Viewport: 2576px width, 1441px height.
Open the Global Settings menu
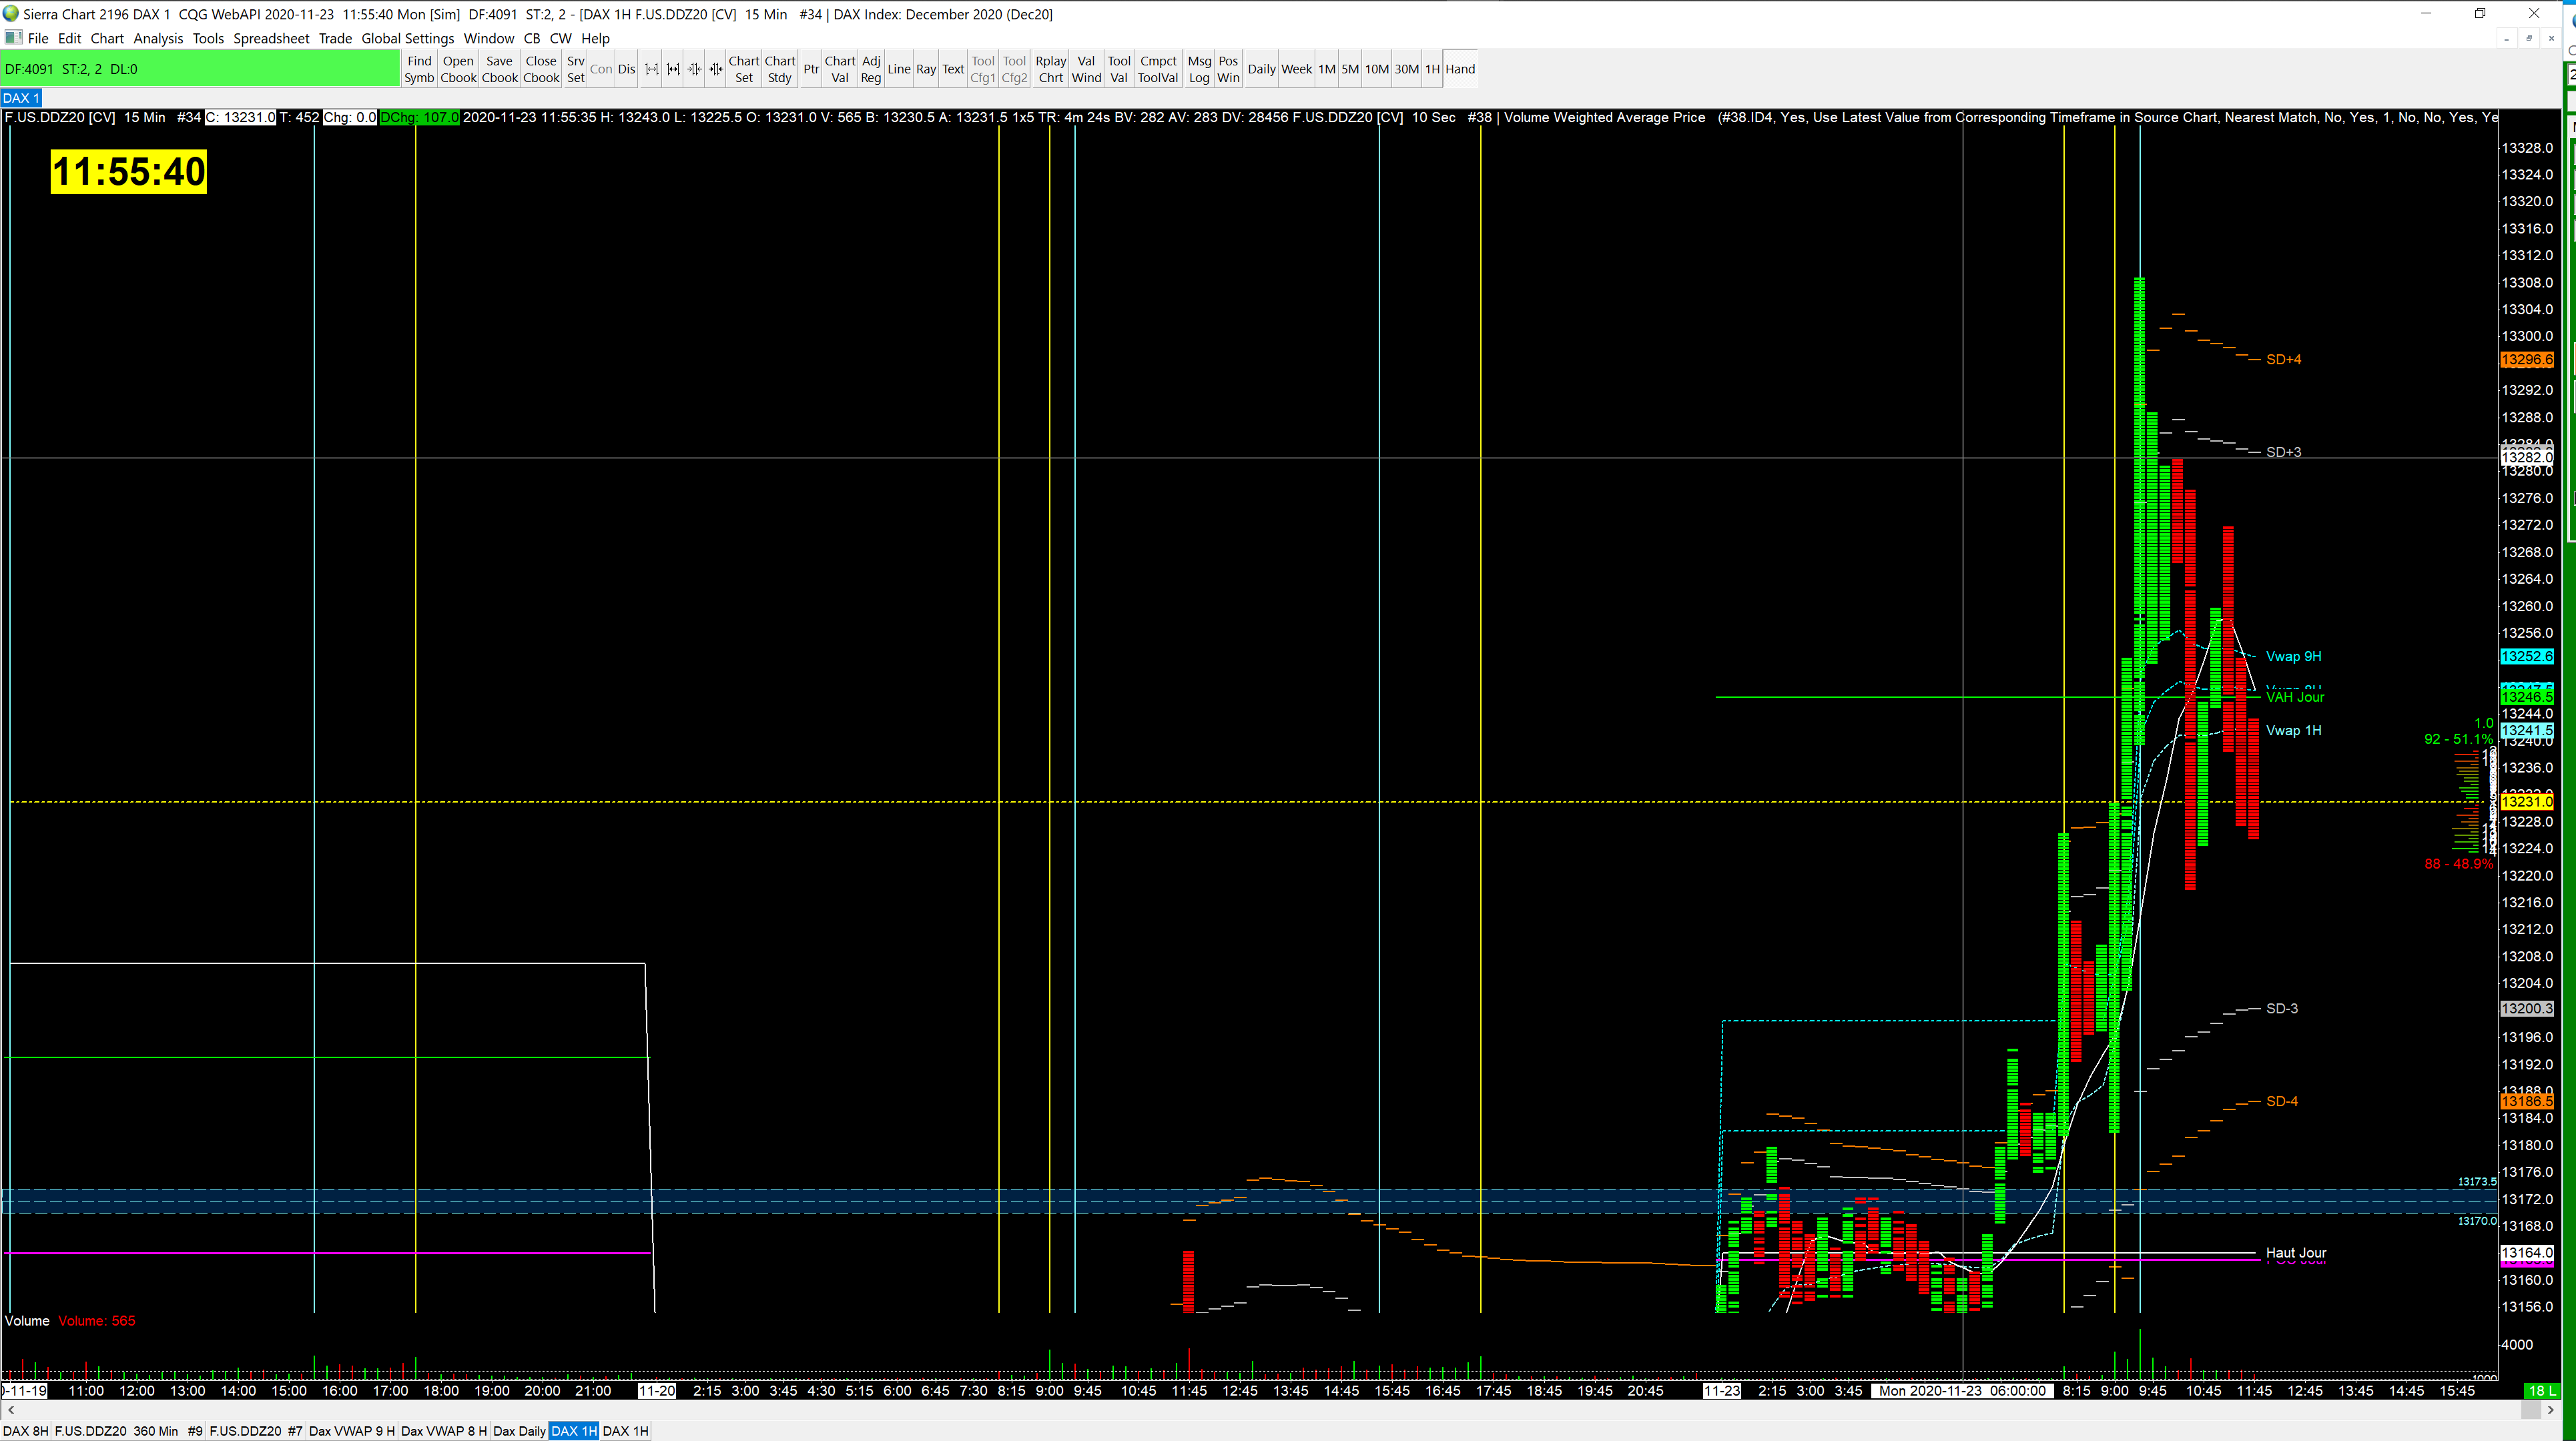click(407, 38)
